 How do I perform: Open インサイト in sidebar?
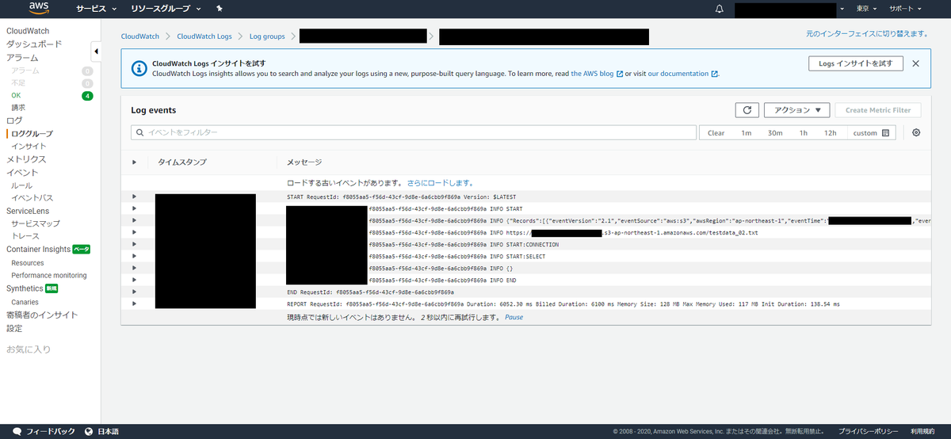coord(29,147)
